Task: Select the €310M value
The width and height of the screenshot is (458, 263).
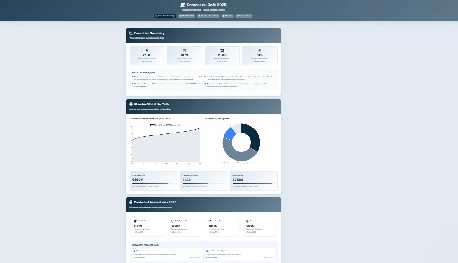Action: [x=238, y=179]
